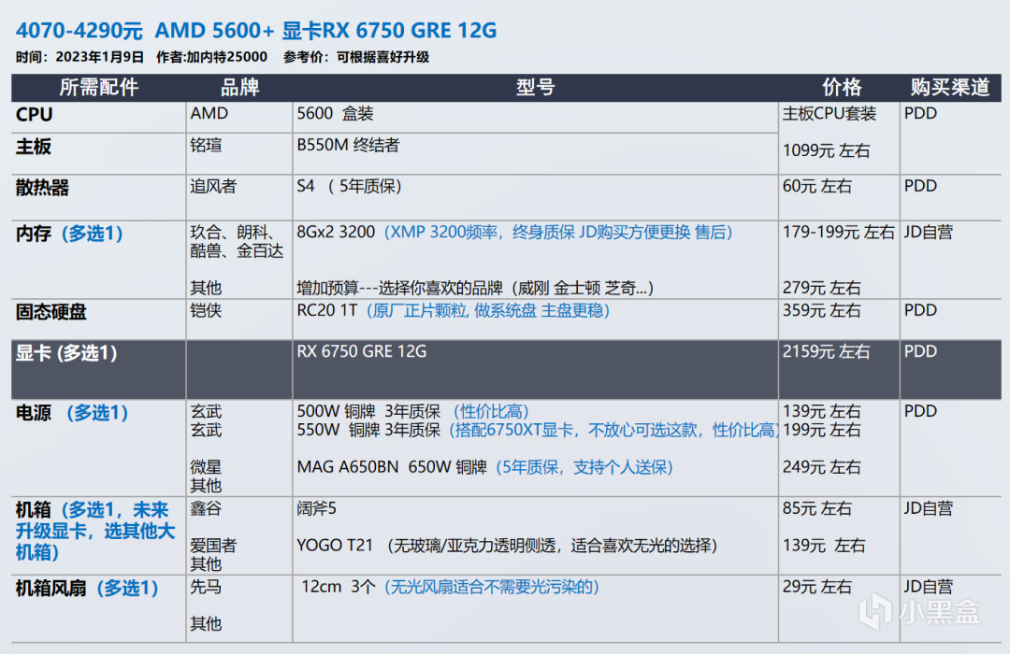Click 'PDD' in the 显卡 row
Viewport: 1010px width, 654px height.
coord(920,351)
